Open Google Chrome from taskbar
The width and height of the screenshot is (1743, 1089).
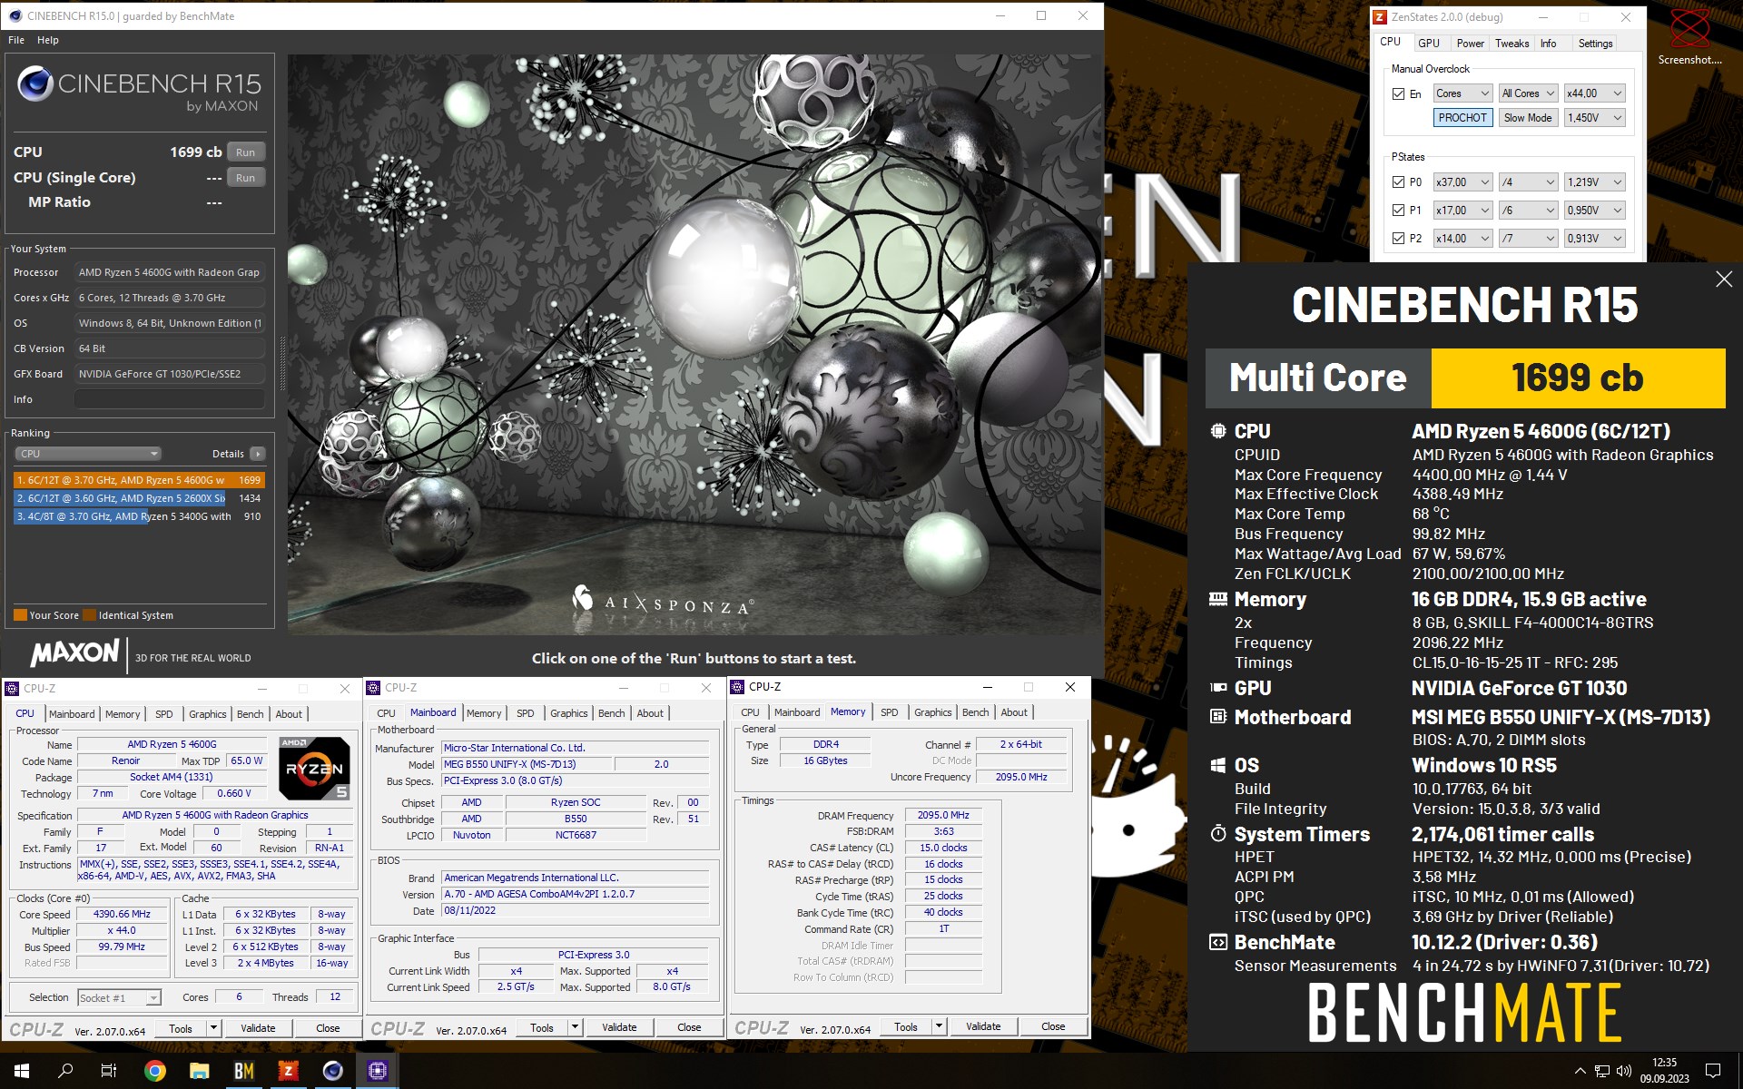tap(155, 1071)
